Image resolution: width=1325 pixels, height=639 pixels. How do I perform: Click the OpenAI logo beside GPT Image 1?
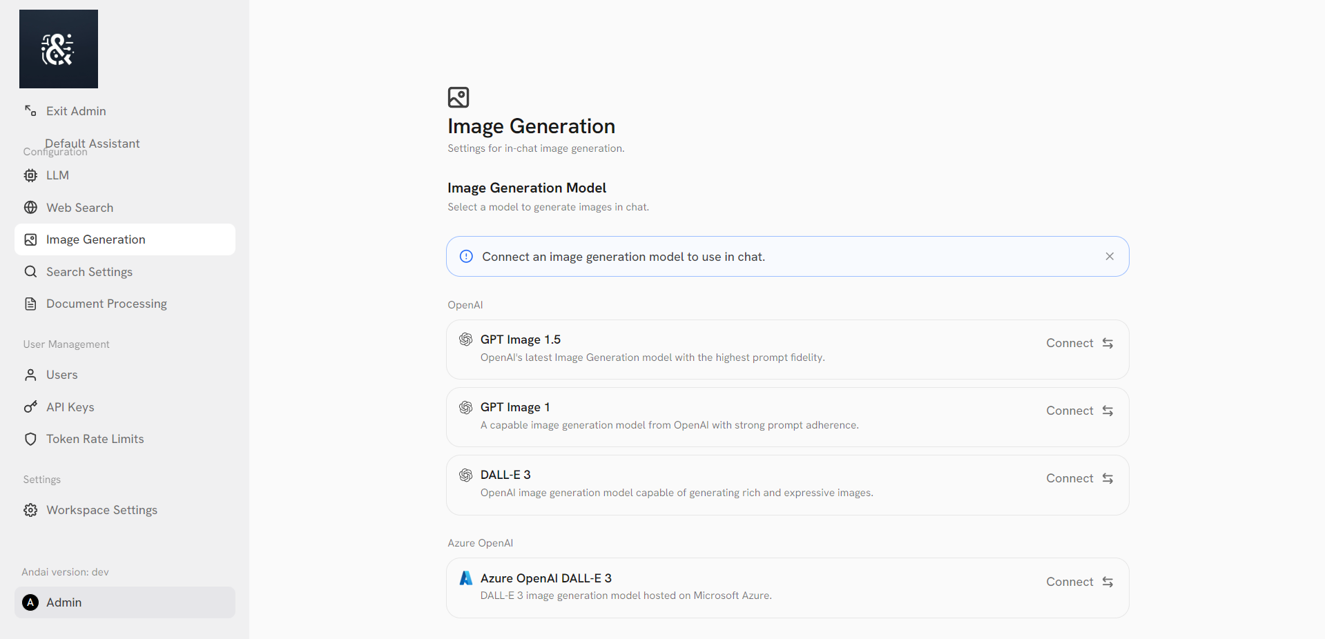[466, 407]
